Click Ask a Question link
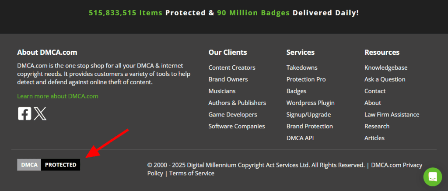Viewport: 448px width, 191px height. 385,79
